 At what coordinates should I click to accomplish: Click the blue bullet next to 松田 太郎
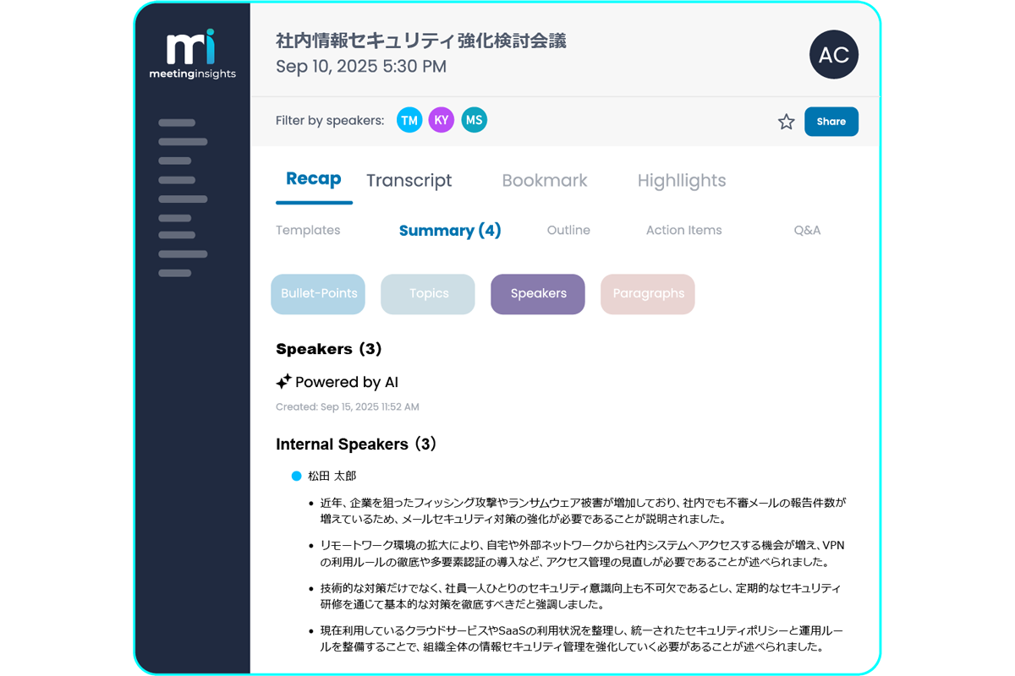pos(295,476)
